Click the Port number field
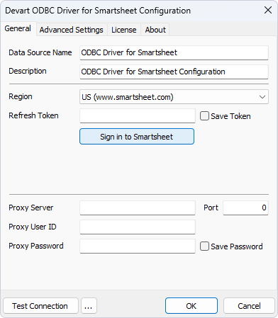278x318 pixels. [x=245, y=208]
